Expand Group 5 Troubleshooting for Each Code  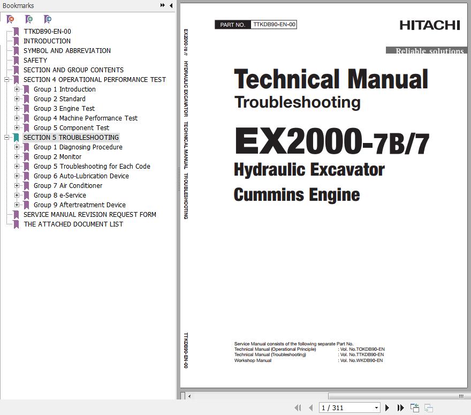[x=17, y=166]
